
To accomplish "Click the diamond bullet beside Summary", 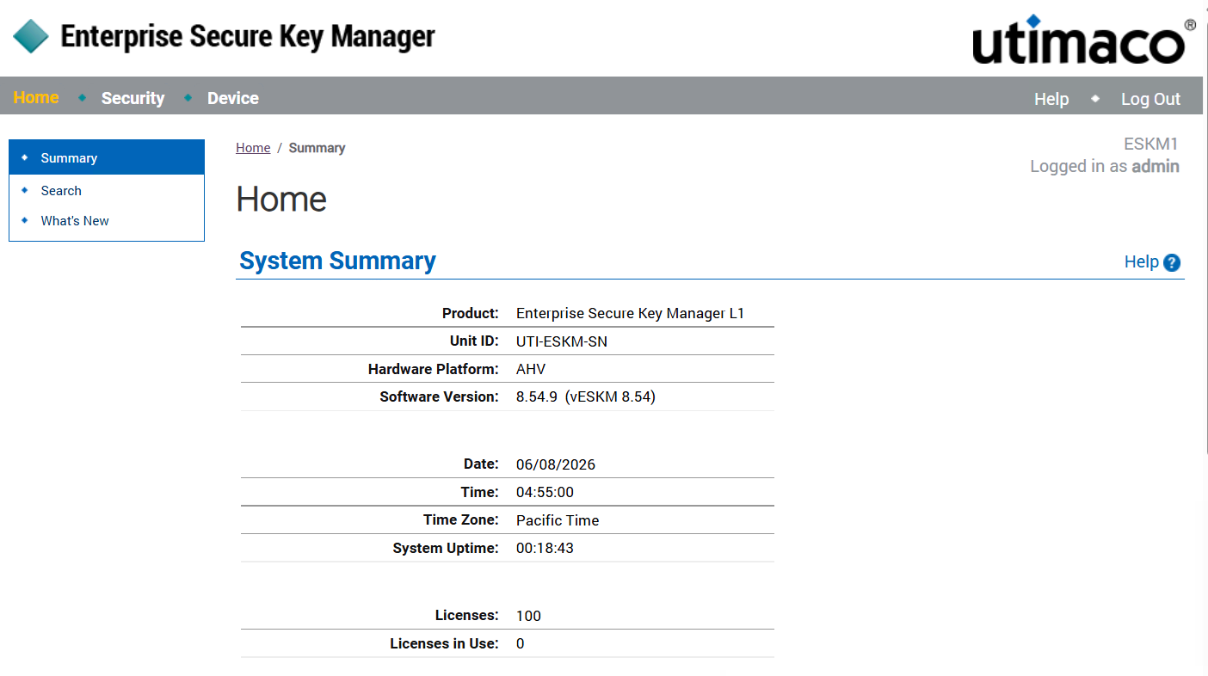I will [x=24, y=157].
